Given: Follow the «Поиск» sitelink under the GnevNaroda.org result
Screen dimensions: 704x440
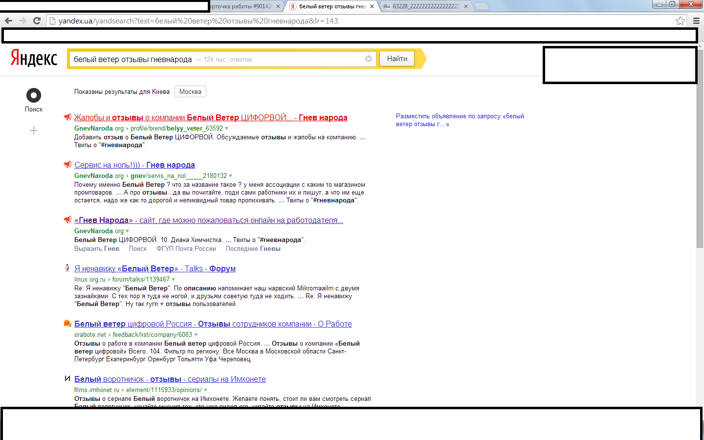Looking at the screenshot, I should point(138,248).
